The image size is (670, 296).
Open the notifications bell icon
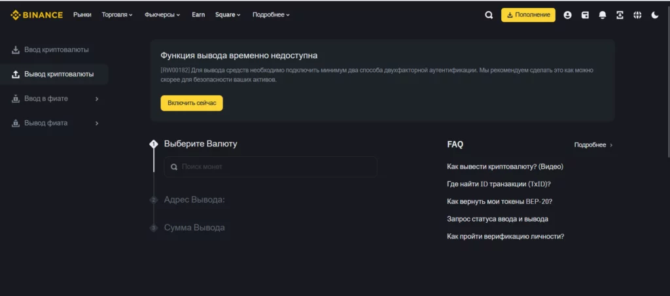[603, 15]
